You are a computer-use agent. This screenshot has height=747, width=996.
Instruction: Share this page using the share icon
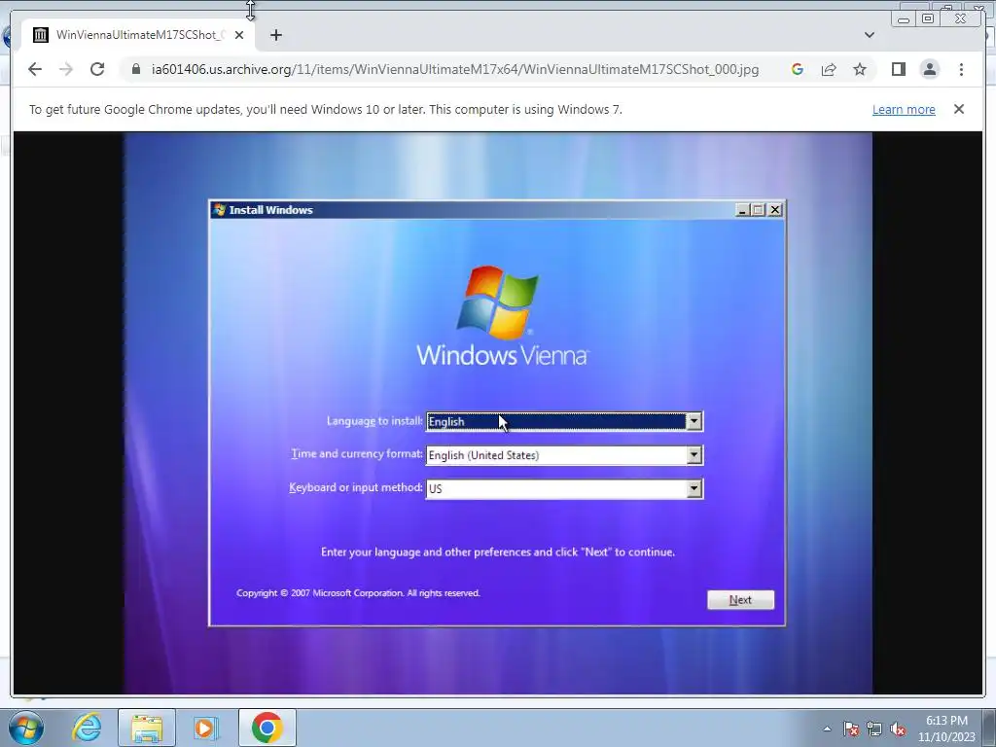click(x=829, y=69)
